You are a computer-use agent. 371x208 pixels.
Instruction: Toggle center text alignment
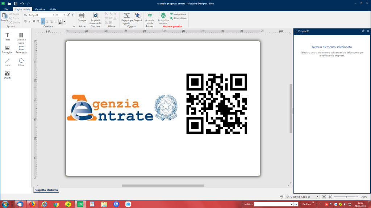[x=47, y=21]
